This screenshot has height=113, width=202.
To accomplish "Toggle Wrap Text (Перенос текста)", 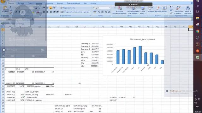I will click(x=68, y=8).
